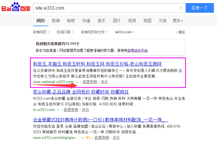Image resolution: width=217 pixels, height=142 pixels.
Task: Open the 百度站长平台 link
Action: coord(137,50)
